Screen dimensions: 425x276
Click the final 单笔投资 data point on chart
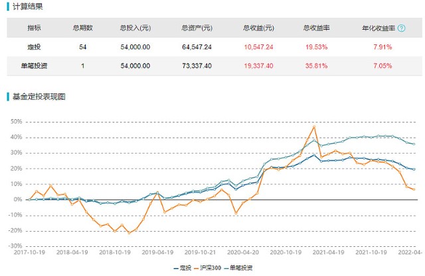click(414, 144)
